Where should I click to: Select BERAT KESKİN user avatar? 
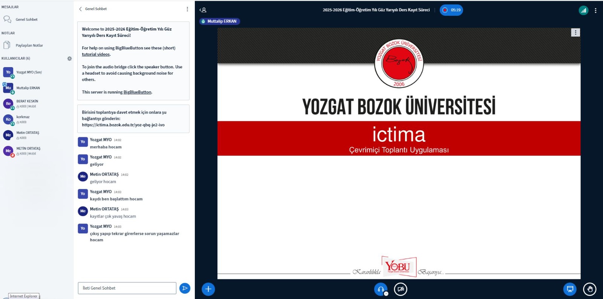point(8,104)
